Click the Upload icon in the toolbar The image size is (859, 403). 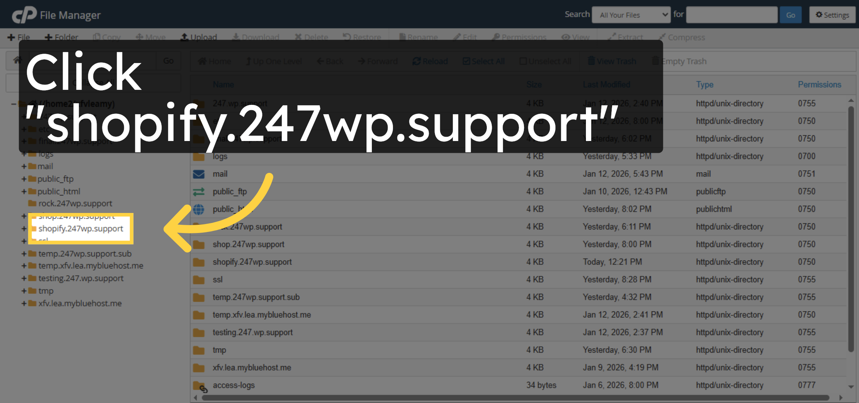tap(199, 37)
